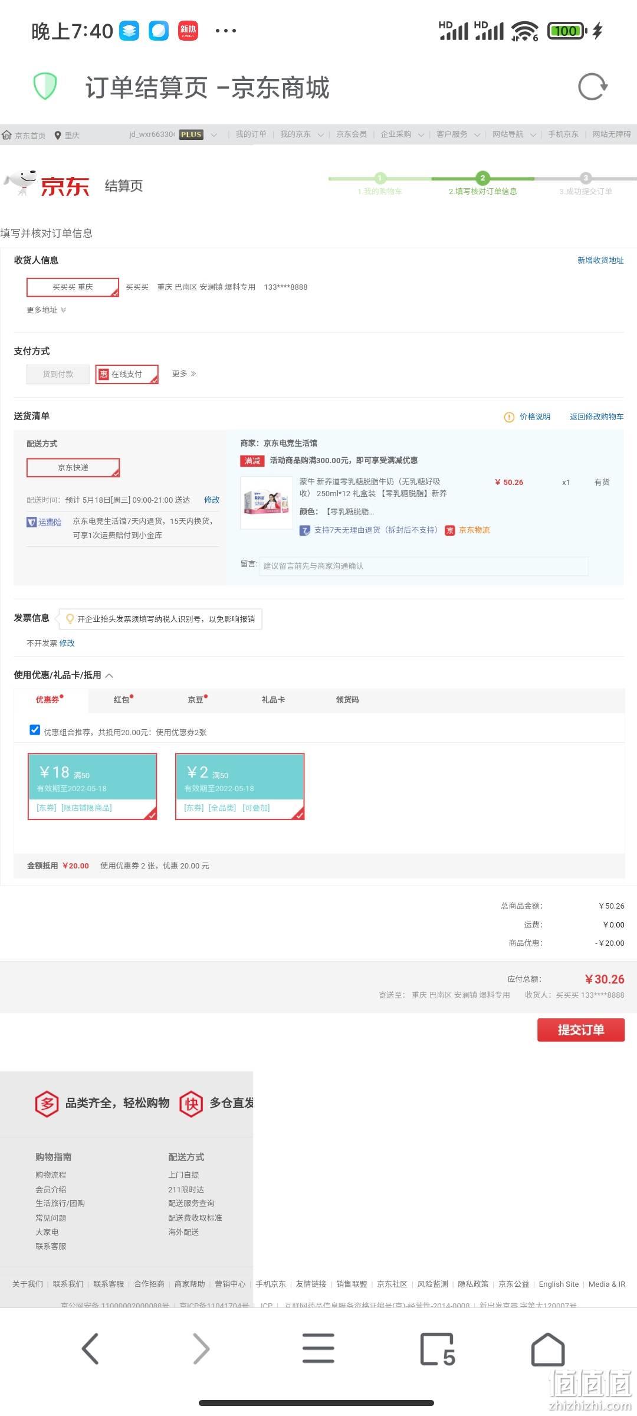This screenshot has width=637, height=1416.
Task: Click 修改 next to delivery time
Action: coord(212,500)
